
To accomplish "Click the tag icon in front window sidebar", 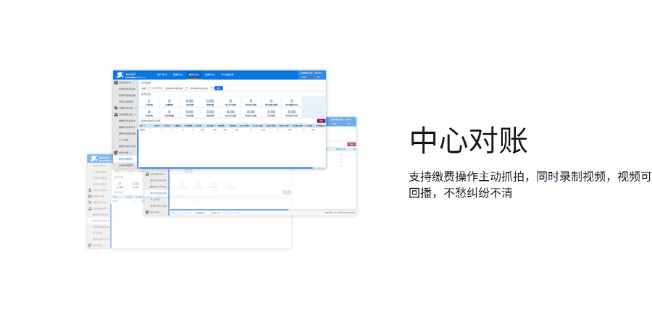I will (116, 108).
